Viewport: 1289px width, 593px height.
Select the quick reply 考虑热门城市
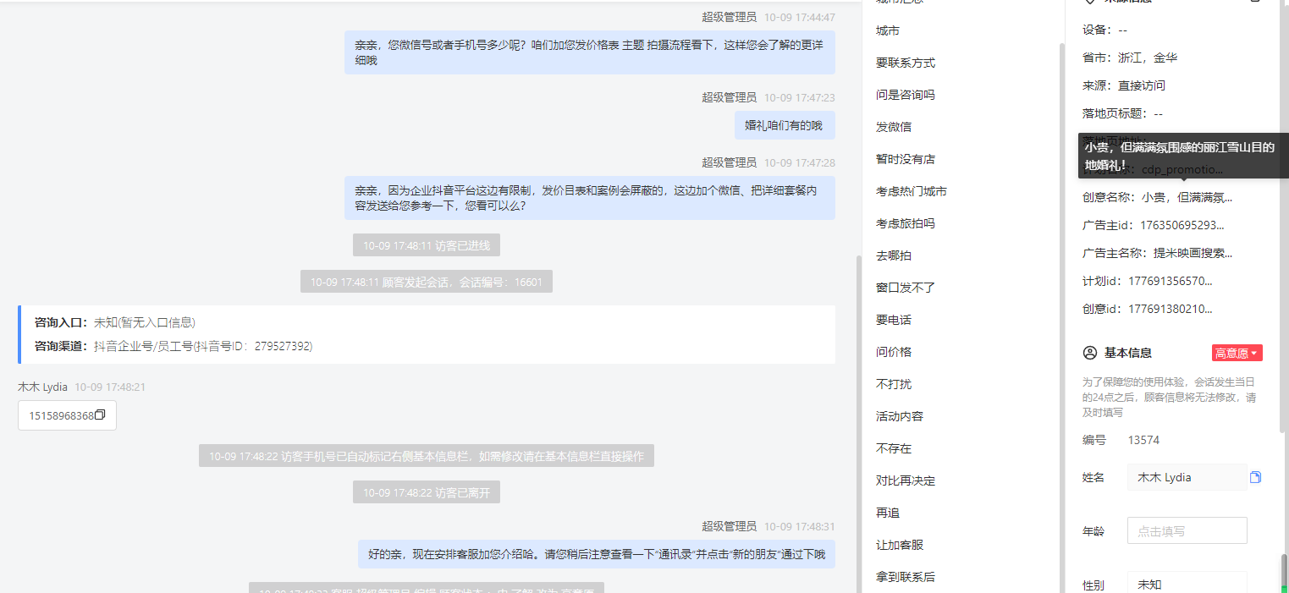tap(912, 191)
